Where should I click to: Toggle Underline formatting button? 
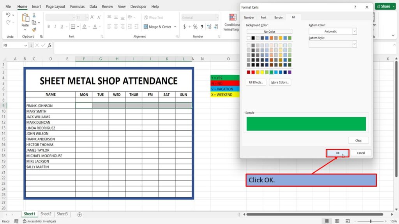[62, 27]
